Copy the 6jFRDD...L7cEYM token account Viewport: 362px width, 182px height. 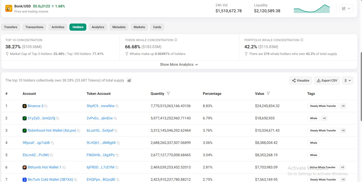point(117,167)
